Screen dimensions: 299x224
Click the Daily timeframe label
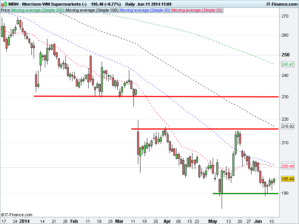click(130, 4)
